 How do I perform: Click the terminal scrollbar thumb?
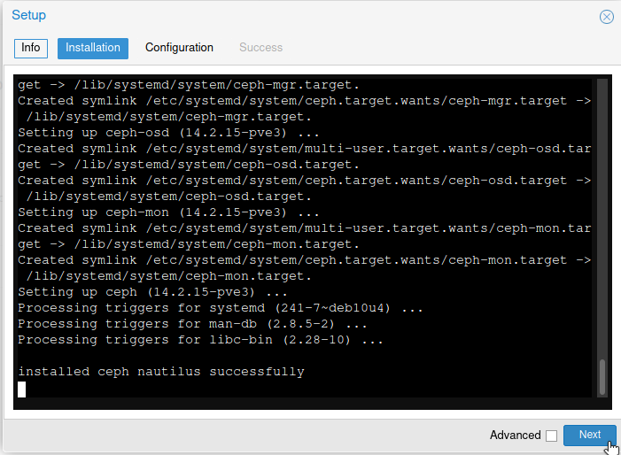602,377
